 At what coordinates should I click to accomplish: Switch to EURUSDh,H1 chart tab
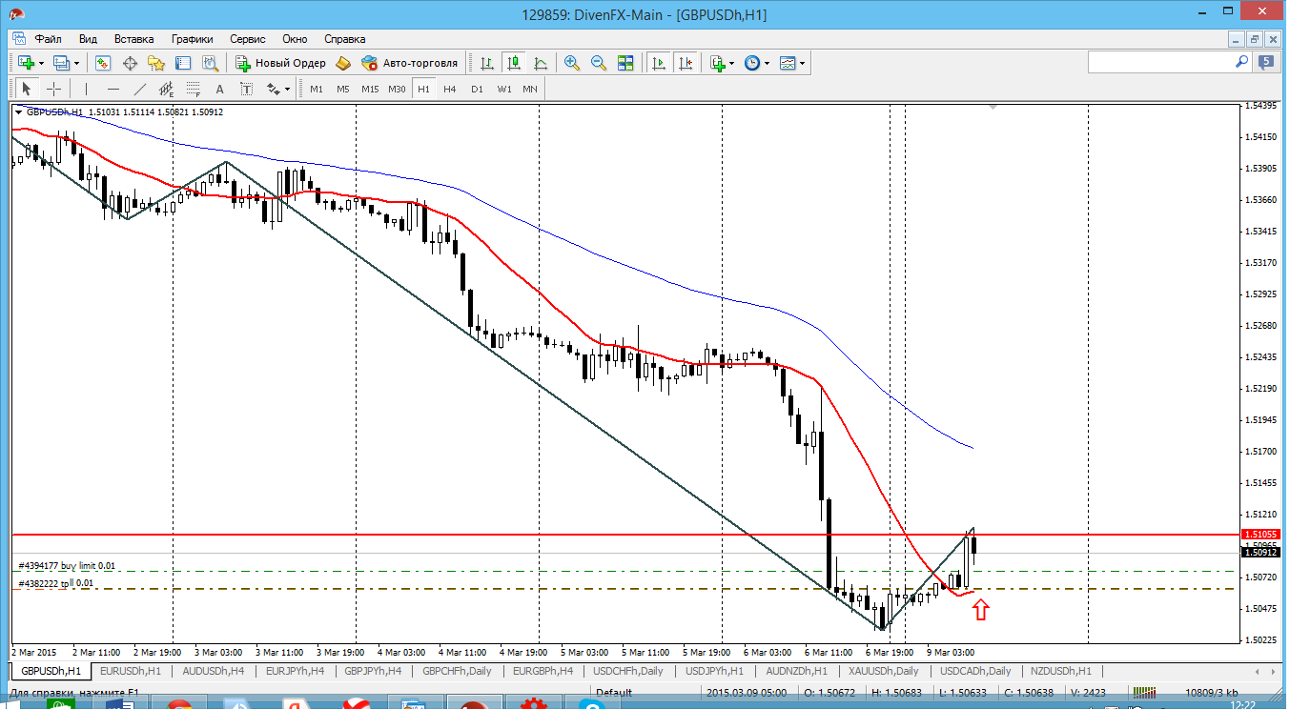pyautogui.click(x=132, y=671)
